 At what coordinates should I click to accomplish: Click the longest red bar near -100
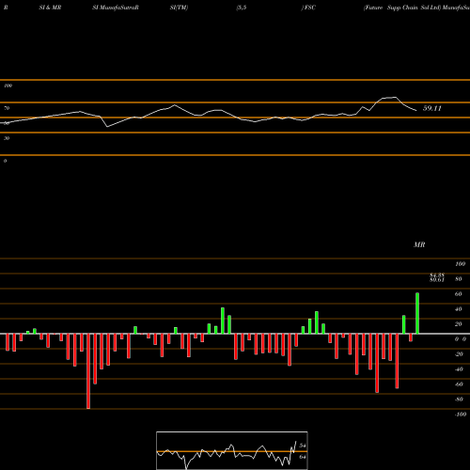(x=88, y=371)
